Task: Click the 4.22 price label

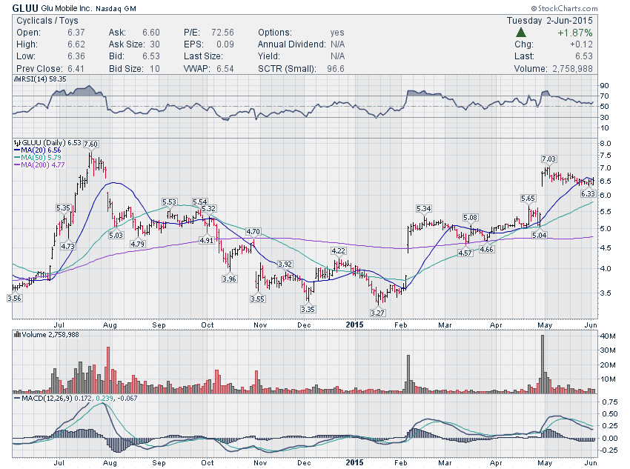Action: (338, 250)
